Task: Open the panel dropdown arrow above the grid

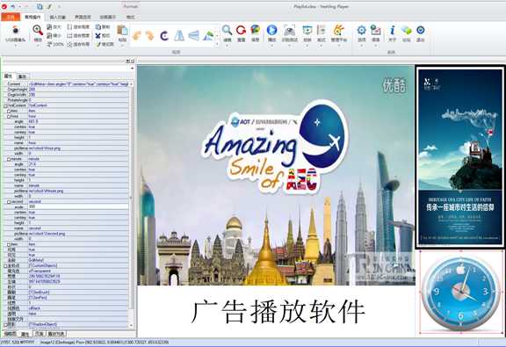Action: [x=132, y=69]
